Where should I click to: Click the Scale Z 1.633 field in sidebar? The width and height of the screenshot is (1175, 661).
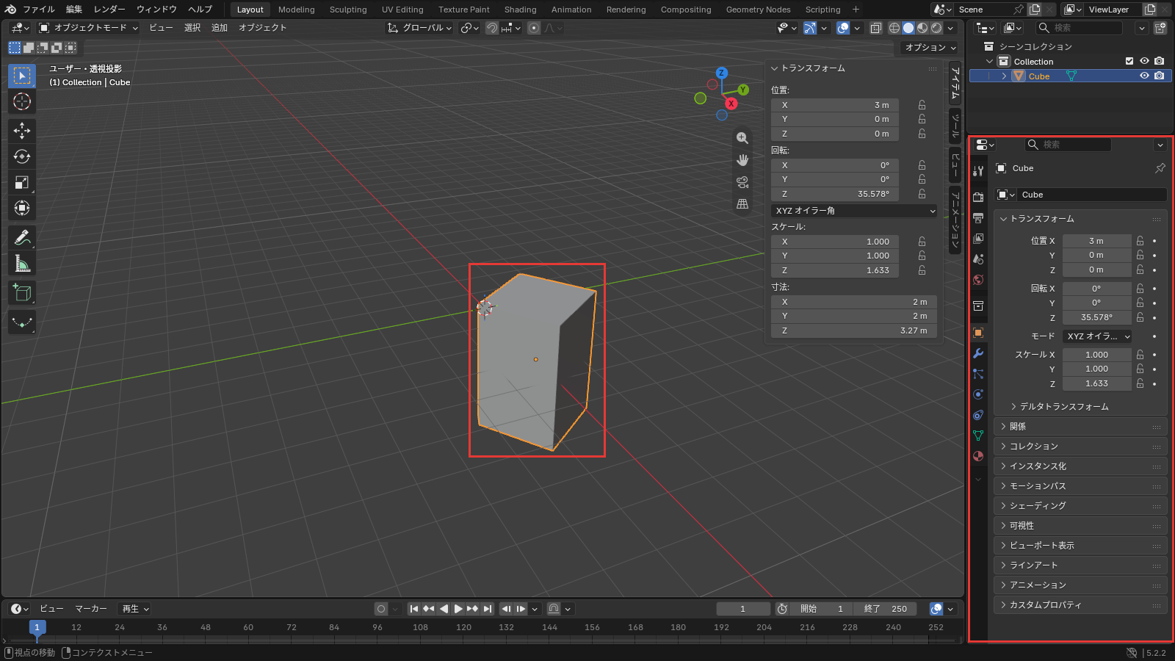pos(835,270)
